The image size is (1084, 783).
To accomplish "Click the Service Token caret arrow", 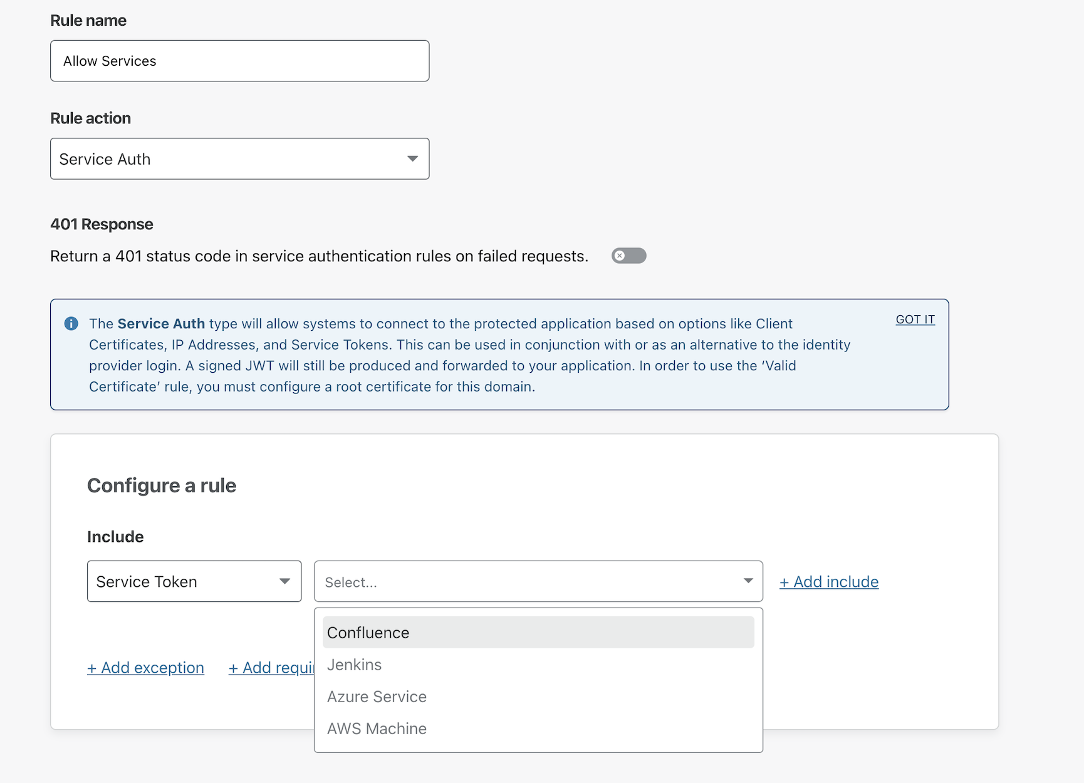I will [x=284, y=581].
